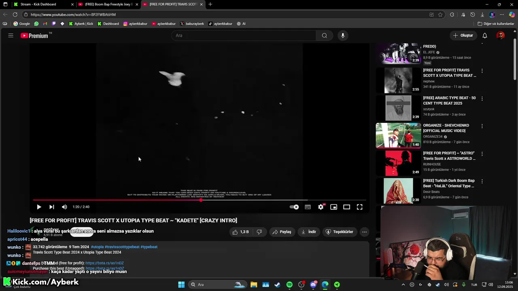518x291 pixels.
Task: Reload the page with refresh button
Action: (x=15, y=15)
